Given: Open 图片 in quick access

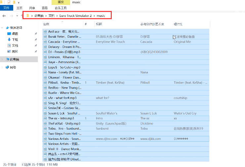Looking at the screenshot, I should (15, 51).
